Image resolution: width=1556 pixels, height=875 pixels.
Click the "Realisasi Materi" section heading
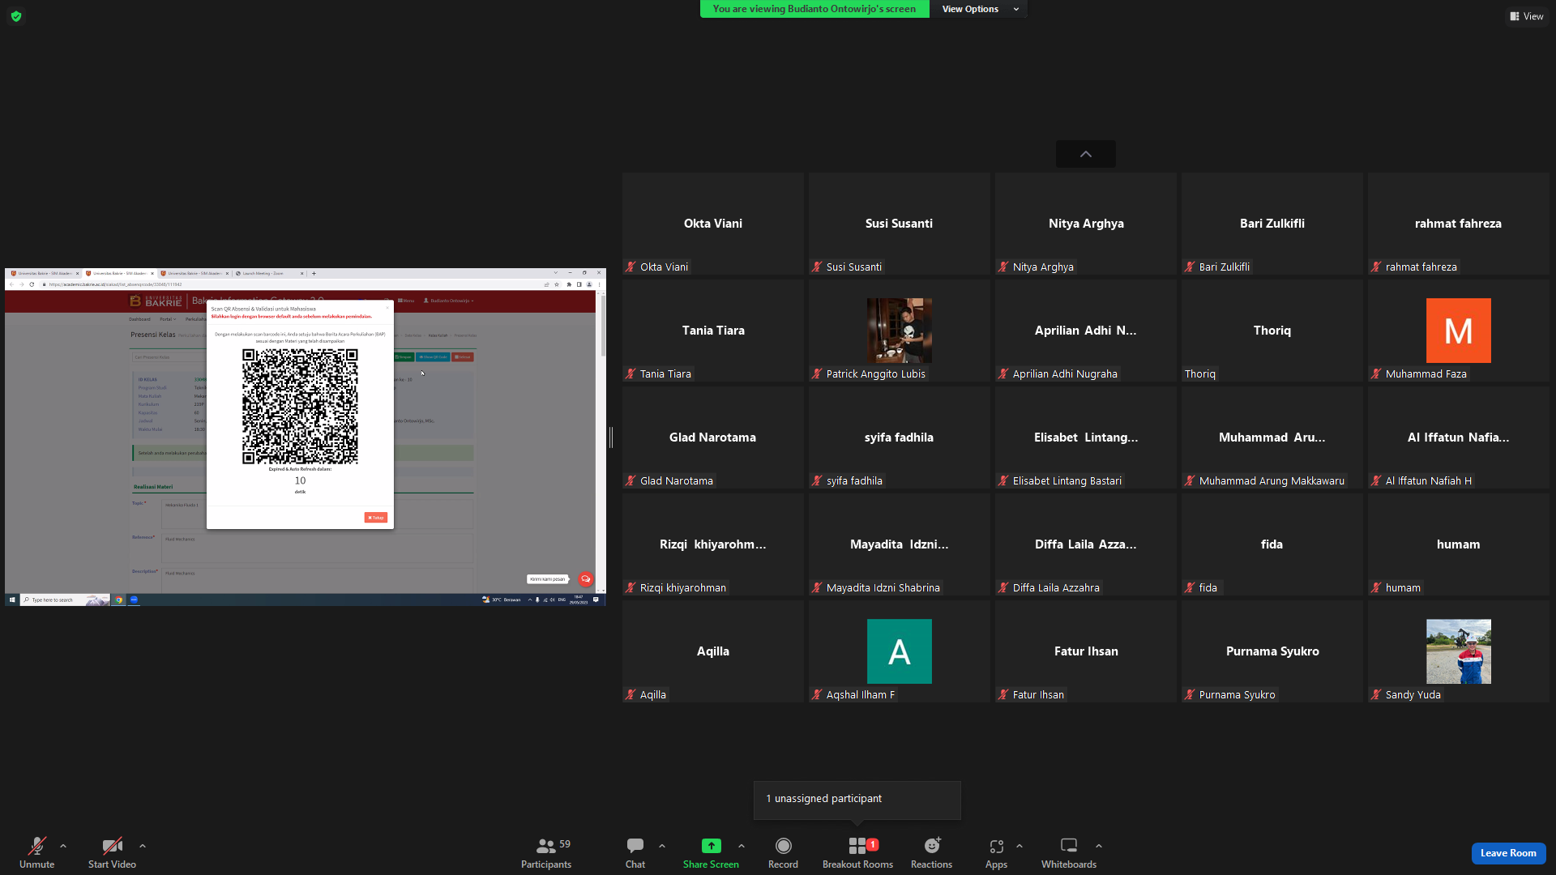pyautogui.click(x=153, y=487)
